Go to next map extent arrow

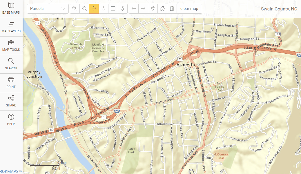click(143, 8)
